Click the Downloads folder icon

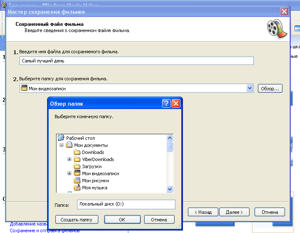pyautogui.click(x=77, y=152)
